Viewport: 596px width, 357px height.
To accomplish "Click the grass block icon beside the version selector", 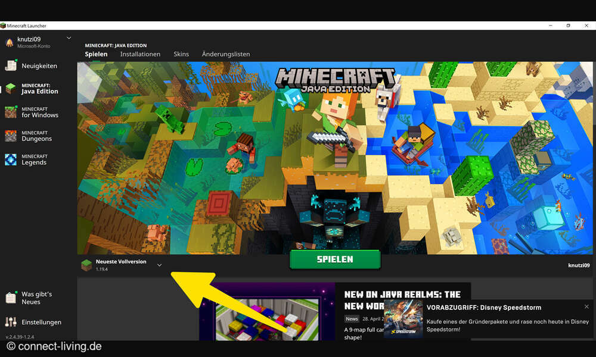I will 86,264.
